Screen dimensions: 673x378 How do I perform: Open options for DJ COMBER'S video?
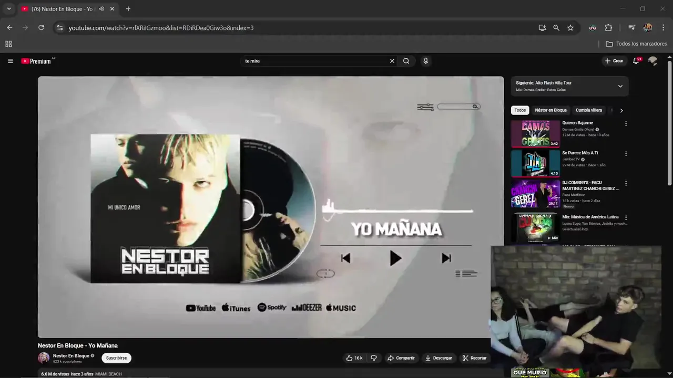pyautogui.click(x=626, y=184)
